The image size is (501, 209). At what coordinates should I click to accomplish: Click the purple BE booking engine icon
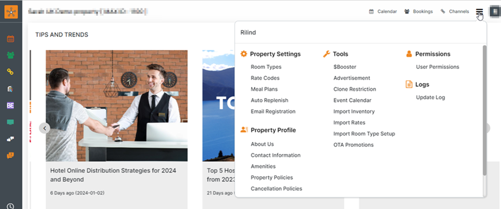click(10, 105)
